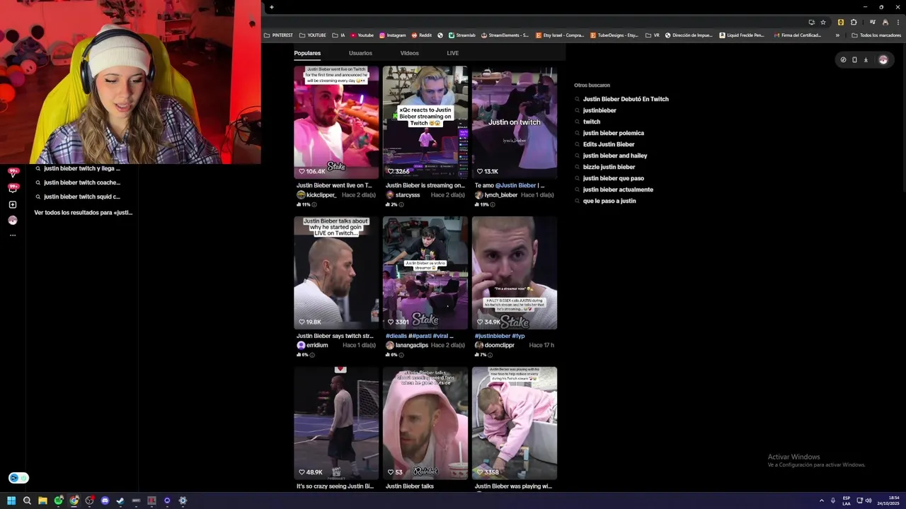Click the download icon in the floating top-right pill
The width and height of the screenshot is (906, 509).
click(x=866, y=60)
